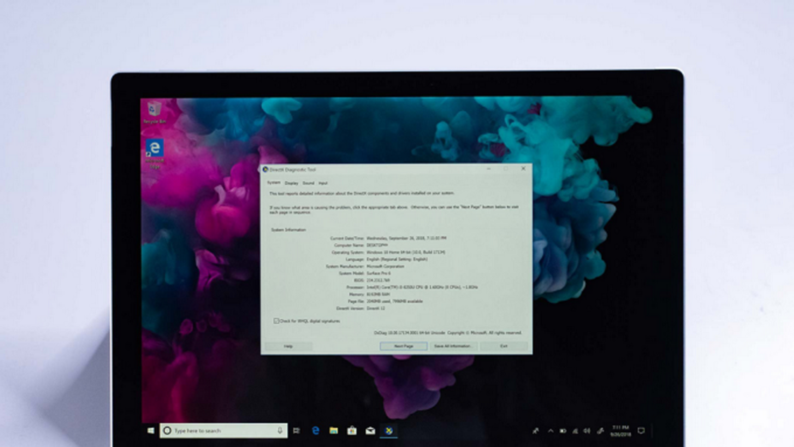Viewport: 794px width, 447px height.
Task: Switch to the Display tab
Action: click(x=291, y=183)
